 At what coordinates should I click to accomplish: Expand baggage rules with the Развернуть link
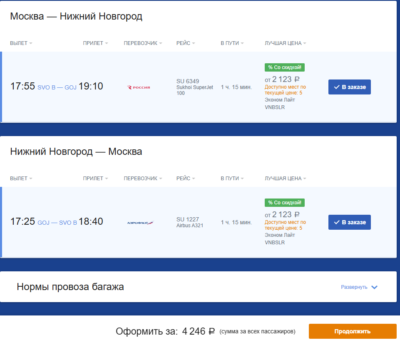(x=354, y=287)
